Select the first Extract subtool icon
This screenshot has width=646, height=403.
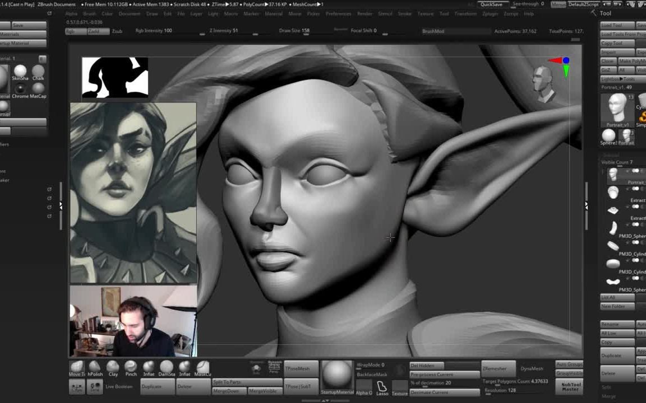tap(613, 193)
